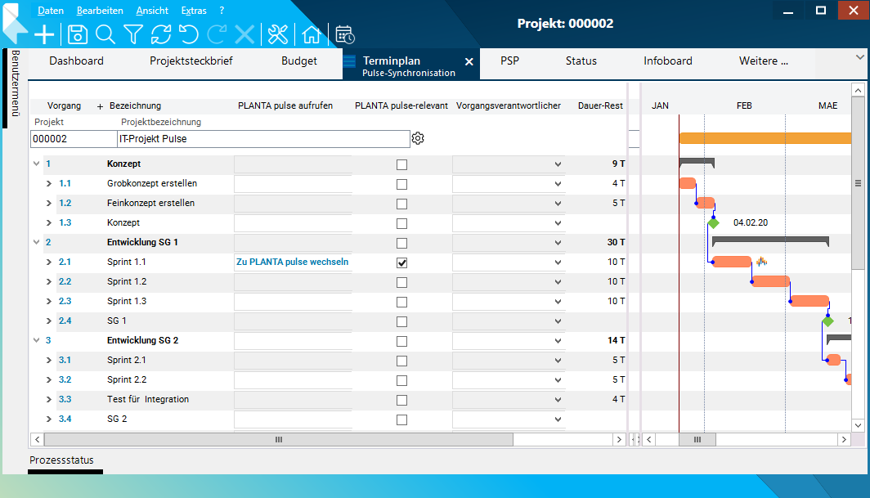Open search with the magnifier icon
Image resolution: width=870 pixels, height=498 pixels.
tap(105, 34)
